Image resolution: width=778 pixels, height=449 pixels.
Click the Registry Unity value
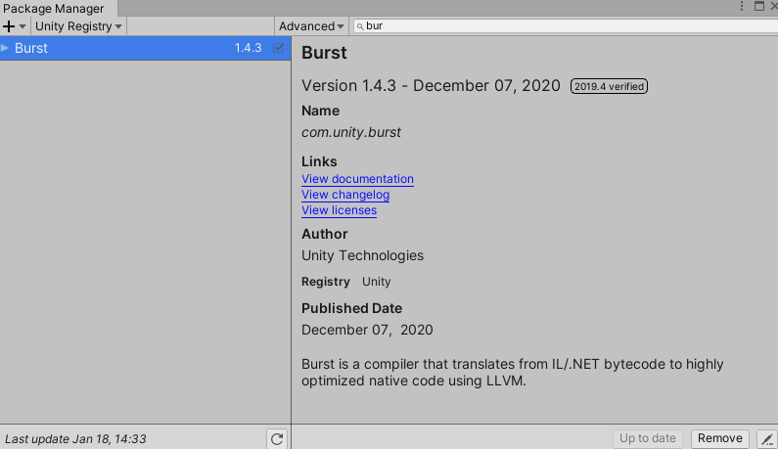point(376,282)
